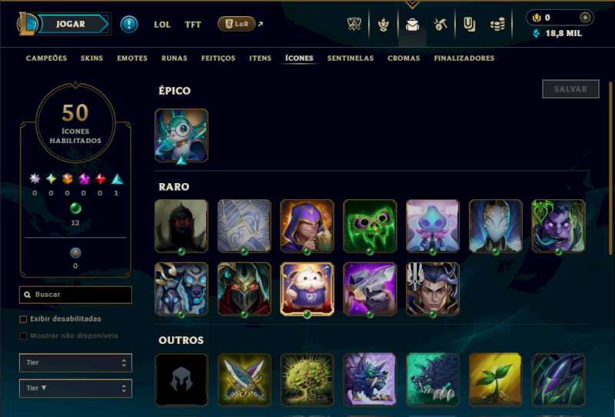Select the green orb rare filter
615x417 pixels.
(x=75, y=208)
